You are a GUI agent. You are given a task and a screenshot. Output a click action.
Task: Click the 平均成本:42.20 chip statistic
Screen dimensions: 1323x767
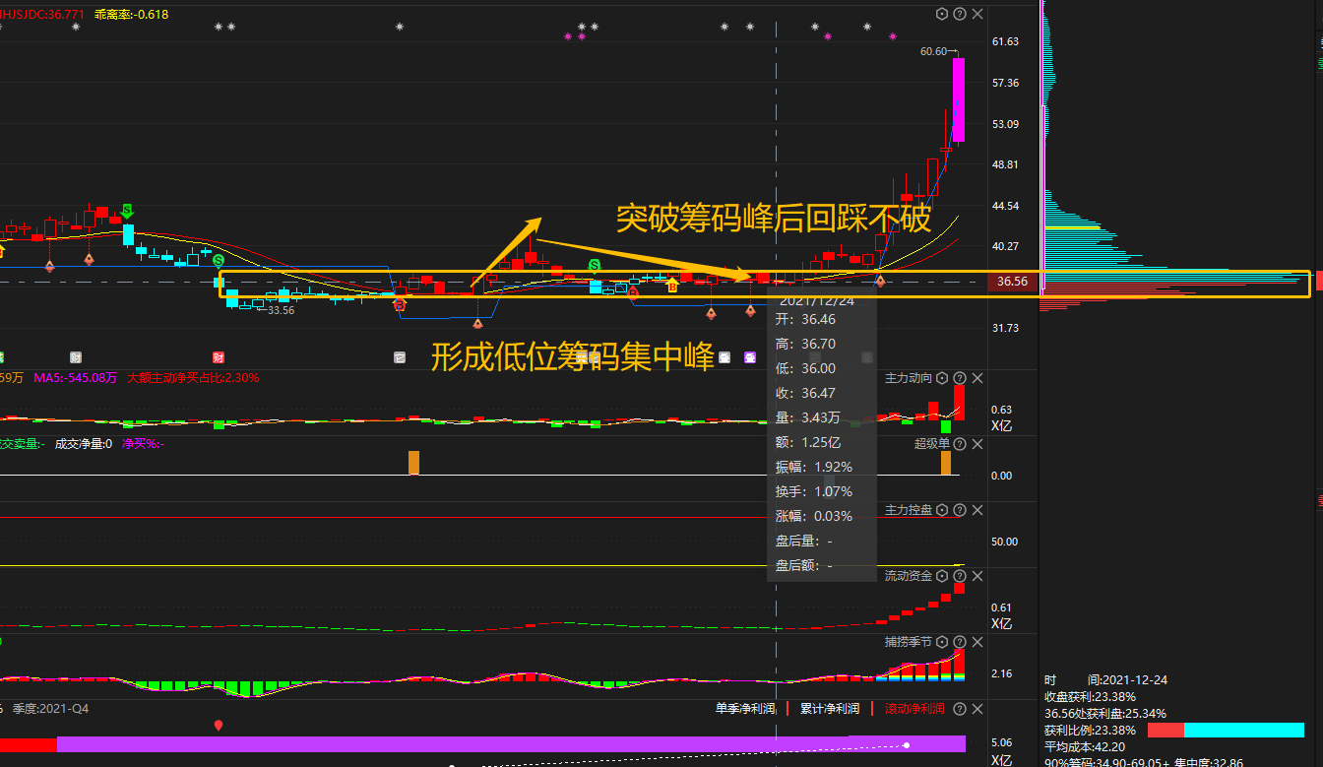pos(1086,746)
